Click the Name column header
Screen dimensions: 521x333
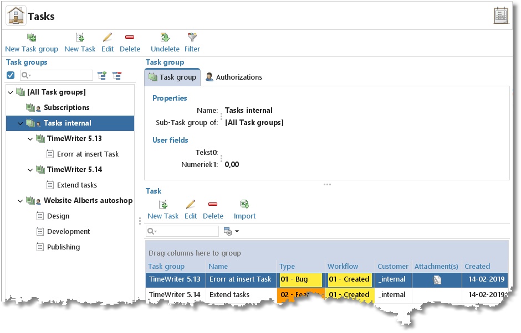(241, 266)
